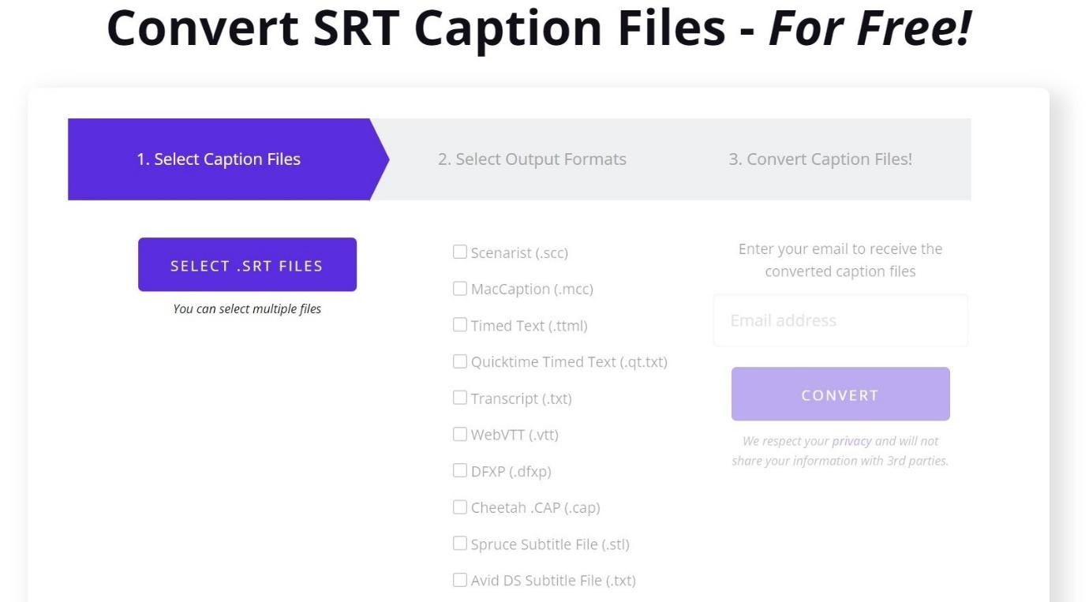Screen dimensions: 1089x602
Task: Enable the Scenarist (.scc) checkbox
Action: [x=460, y=252]
